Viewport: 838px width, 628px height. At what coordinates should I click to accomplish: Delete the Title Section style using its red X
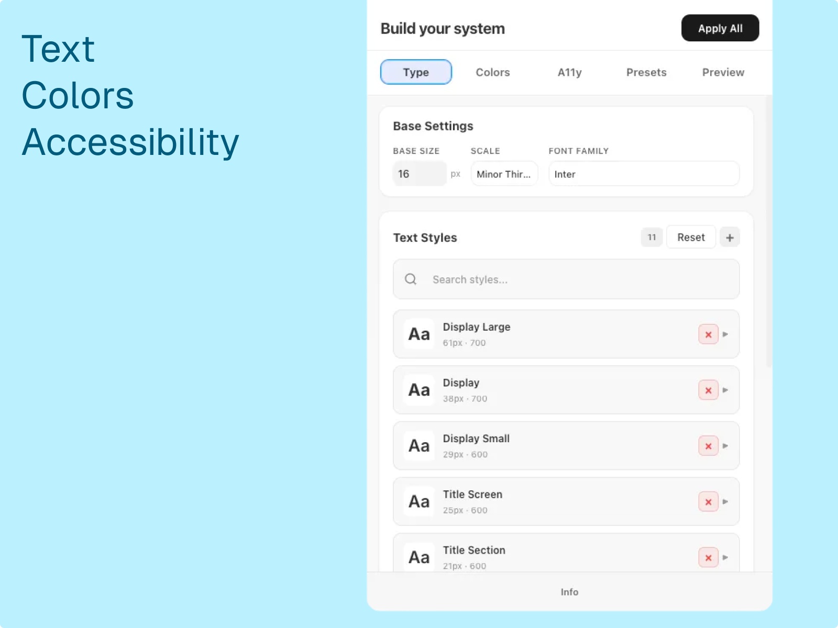708,557
